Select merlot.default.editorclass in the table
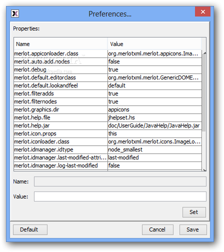Viewport: 224px width, 252px height. click(60, 77)
